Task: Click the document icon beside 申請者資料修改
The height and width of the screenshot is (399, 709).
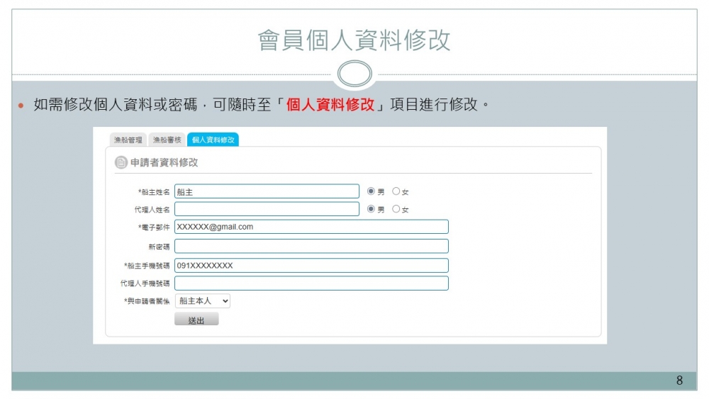Action: (121, 162)
